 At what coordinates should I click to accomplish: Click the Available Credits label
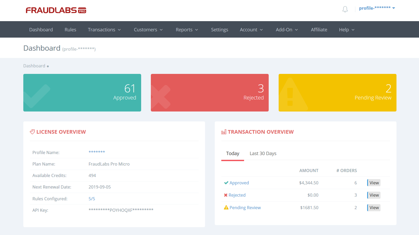(x=49, y=175)
